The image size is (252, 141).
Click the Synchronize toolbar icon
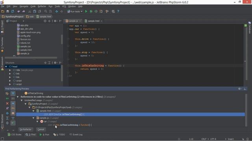13,11
